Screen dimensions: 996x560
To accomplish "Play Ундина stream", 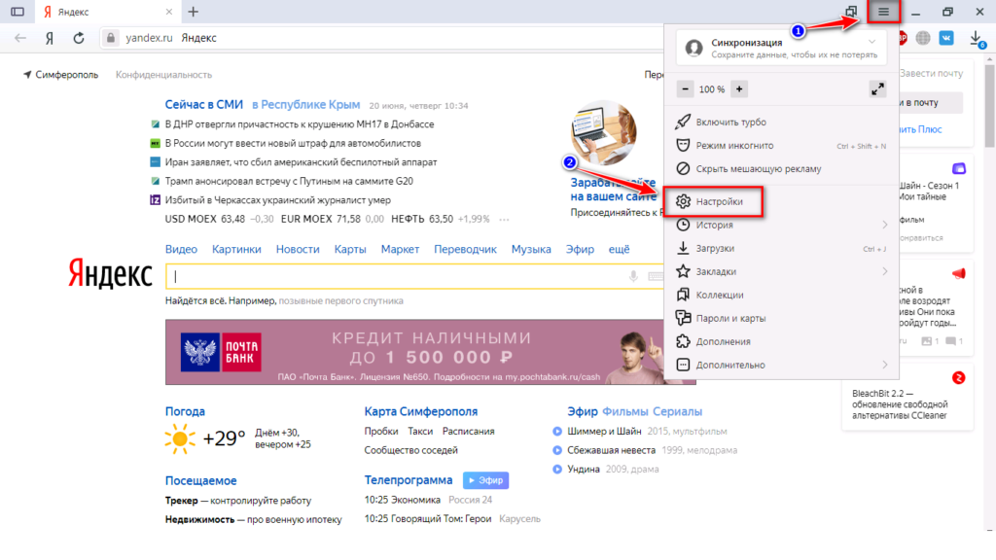I will [x=557, y=470].
